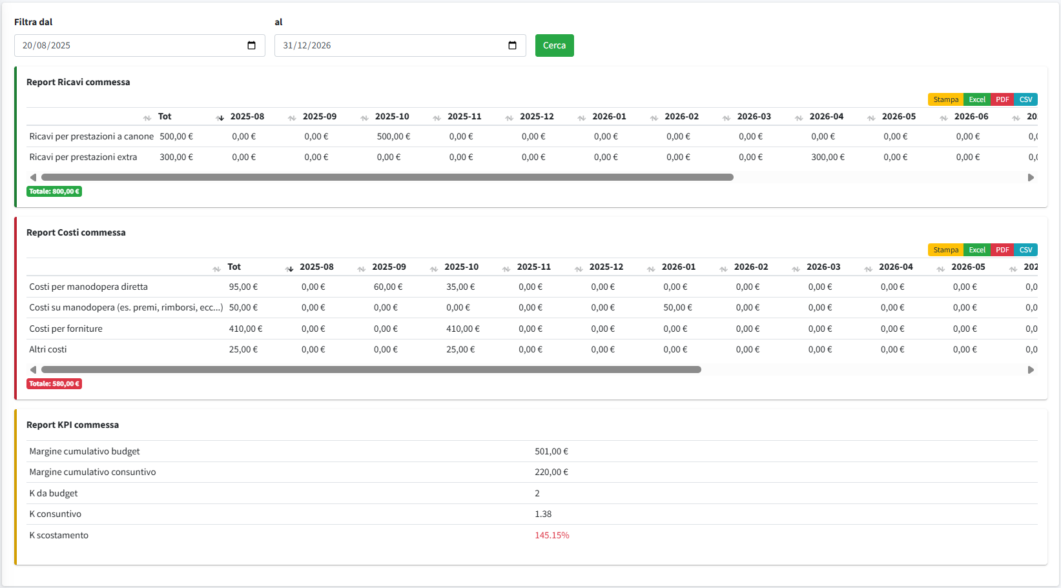Image resolution: width=1061 pixels, height=588 pixels.
Task: Click the Filtra dal date input
Action: click(x=129, y=45)
